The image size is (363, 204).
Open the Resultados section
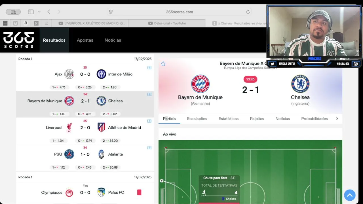coord(54,40)
